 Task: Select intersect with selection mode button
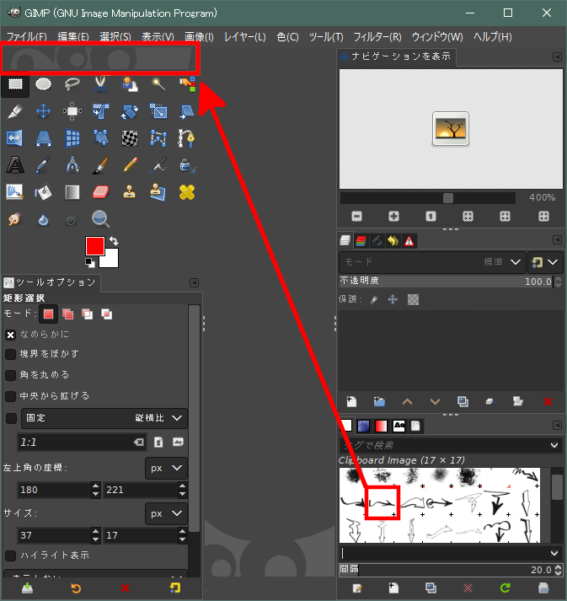coord(106,314)
